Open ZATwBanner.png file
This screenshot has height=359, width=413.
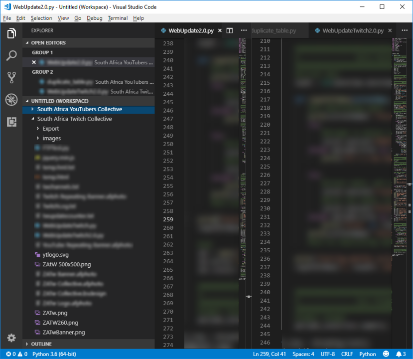click(63, 333)
